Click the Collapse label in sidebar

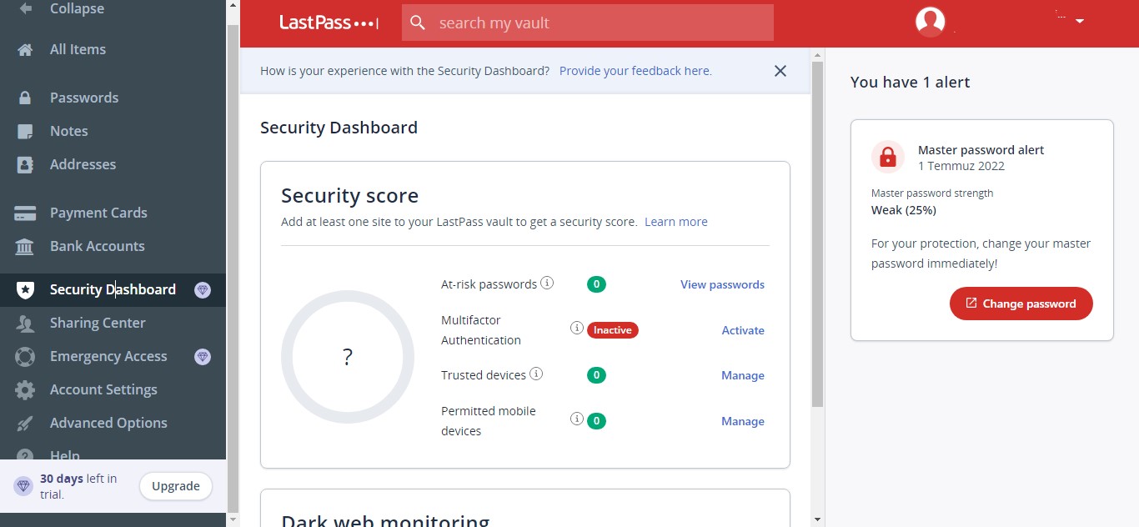77,8
